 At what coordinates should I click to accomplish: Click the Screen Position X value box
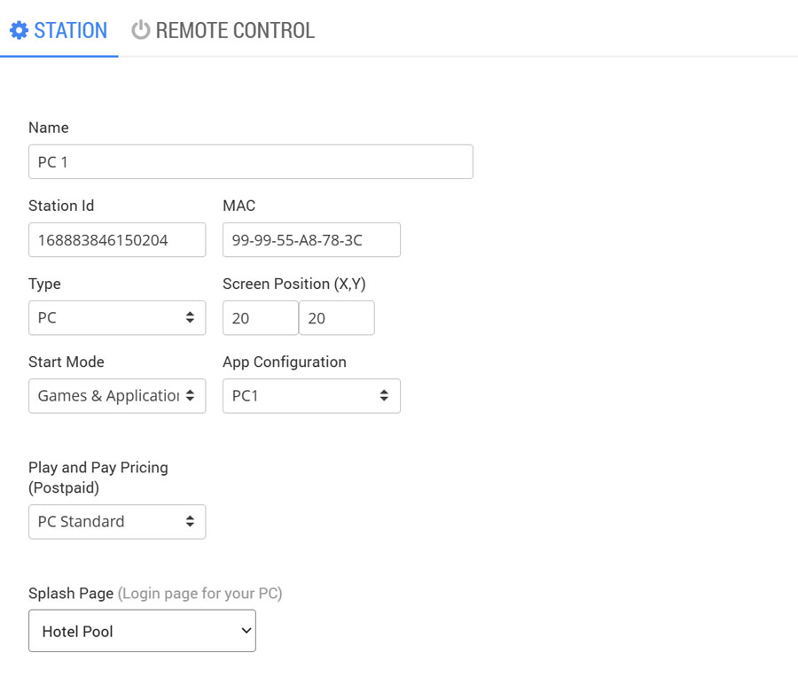260,318
